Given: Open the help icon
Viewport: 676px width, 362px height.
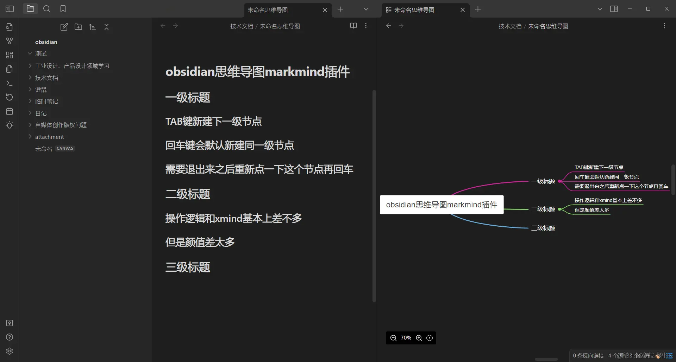Looking at the screenshot, I should pyautogui.click(x=10, y=337).
